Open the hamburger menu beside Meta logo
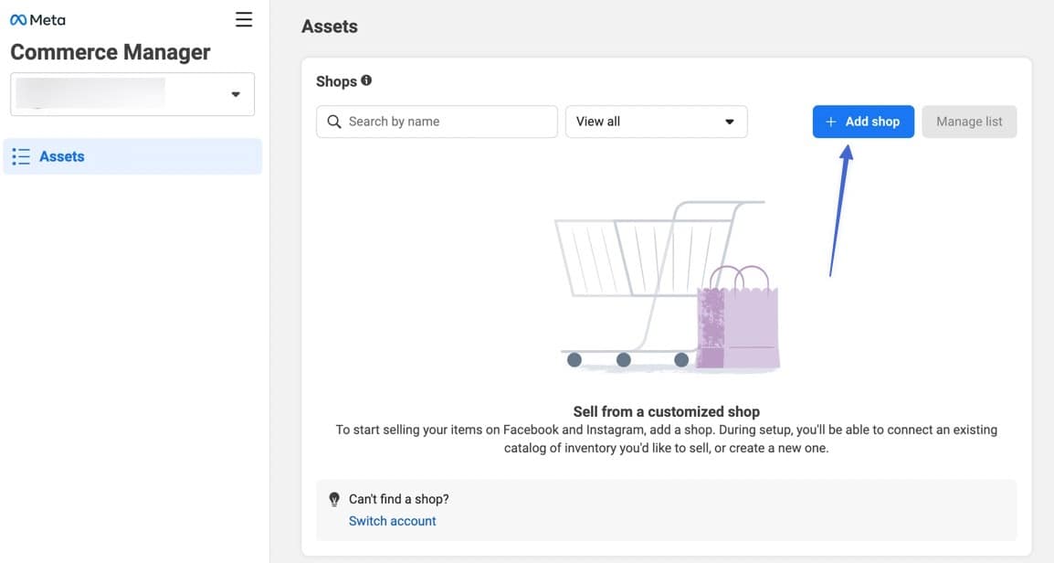This screenshot has width=1054, height=563. pos(244,19)
